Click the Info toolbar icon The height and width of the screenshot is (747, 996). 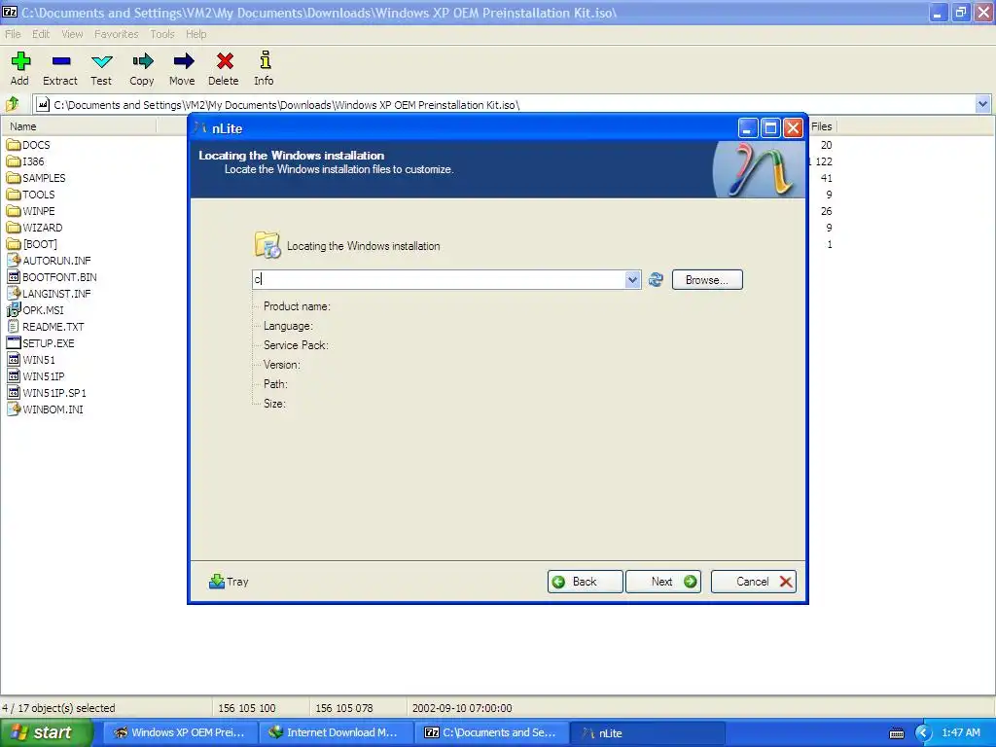(x=265, y=68)
